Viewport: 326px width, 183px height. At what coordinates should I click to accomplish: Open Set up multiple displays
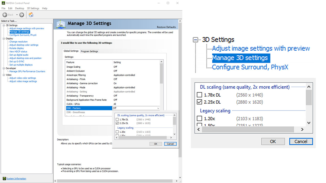[x=21, y=65]
